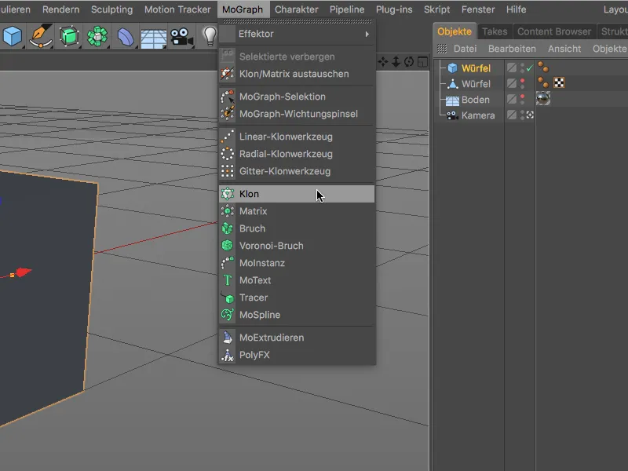Open the Hilfe menu

tap(516, 9)
